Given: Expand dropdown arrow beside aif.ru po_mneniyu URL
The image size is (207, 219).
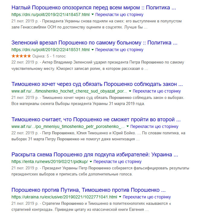Looking at the screenshot, I should click(127, 126).
